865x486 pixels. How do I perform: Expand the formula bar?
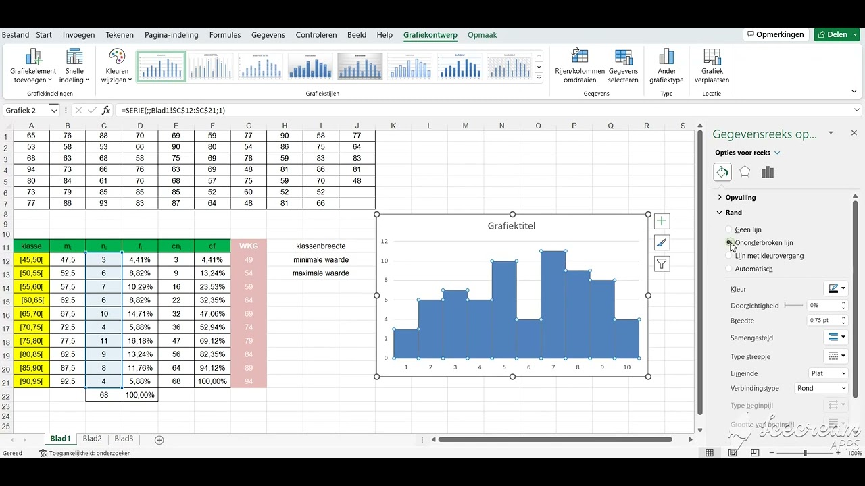pyautogui.click(x=857, y=110)
